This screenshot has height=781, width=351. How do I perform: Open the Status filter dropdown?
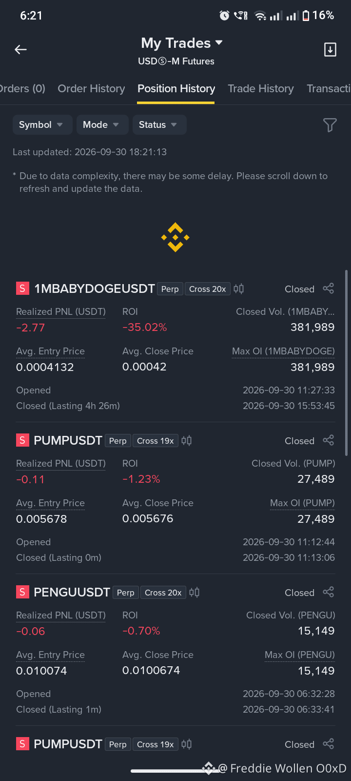pos(159,124)
